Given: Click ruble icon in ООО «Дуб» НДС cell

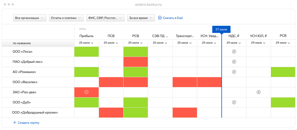Looking at the screenshot, I should (234, 102).
